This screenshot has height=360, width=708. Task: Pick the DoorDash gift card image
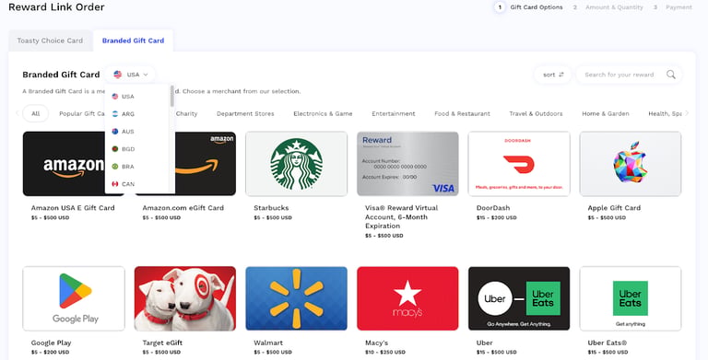click(x=519, y=164)
